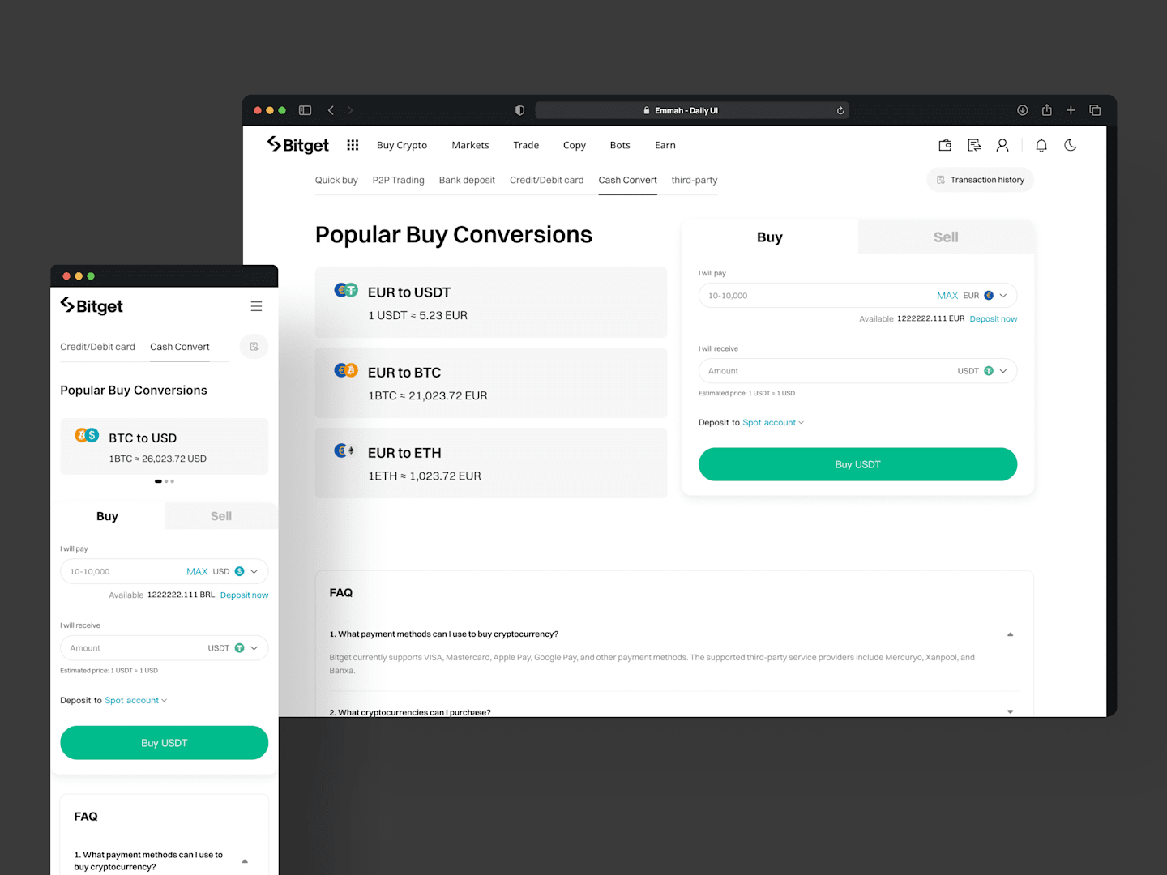Go back with browser back arrow
The width and height of the screenshot is (1167, 875).
pos(331,110)
